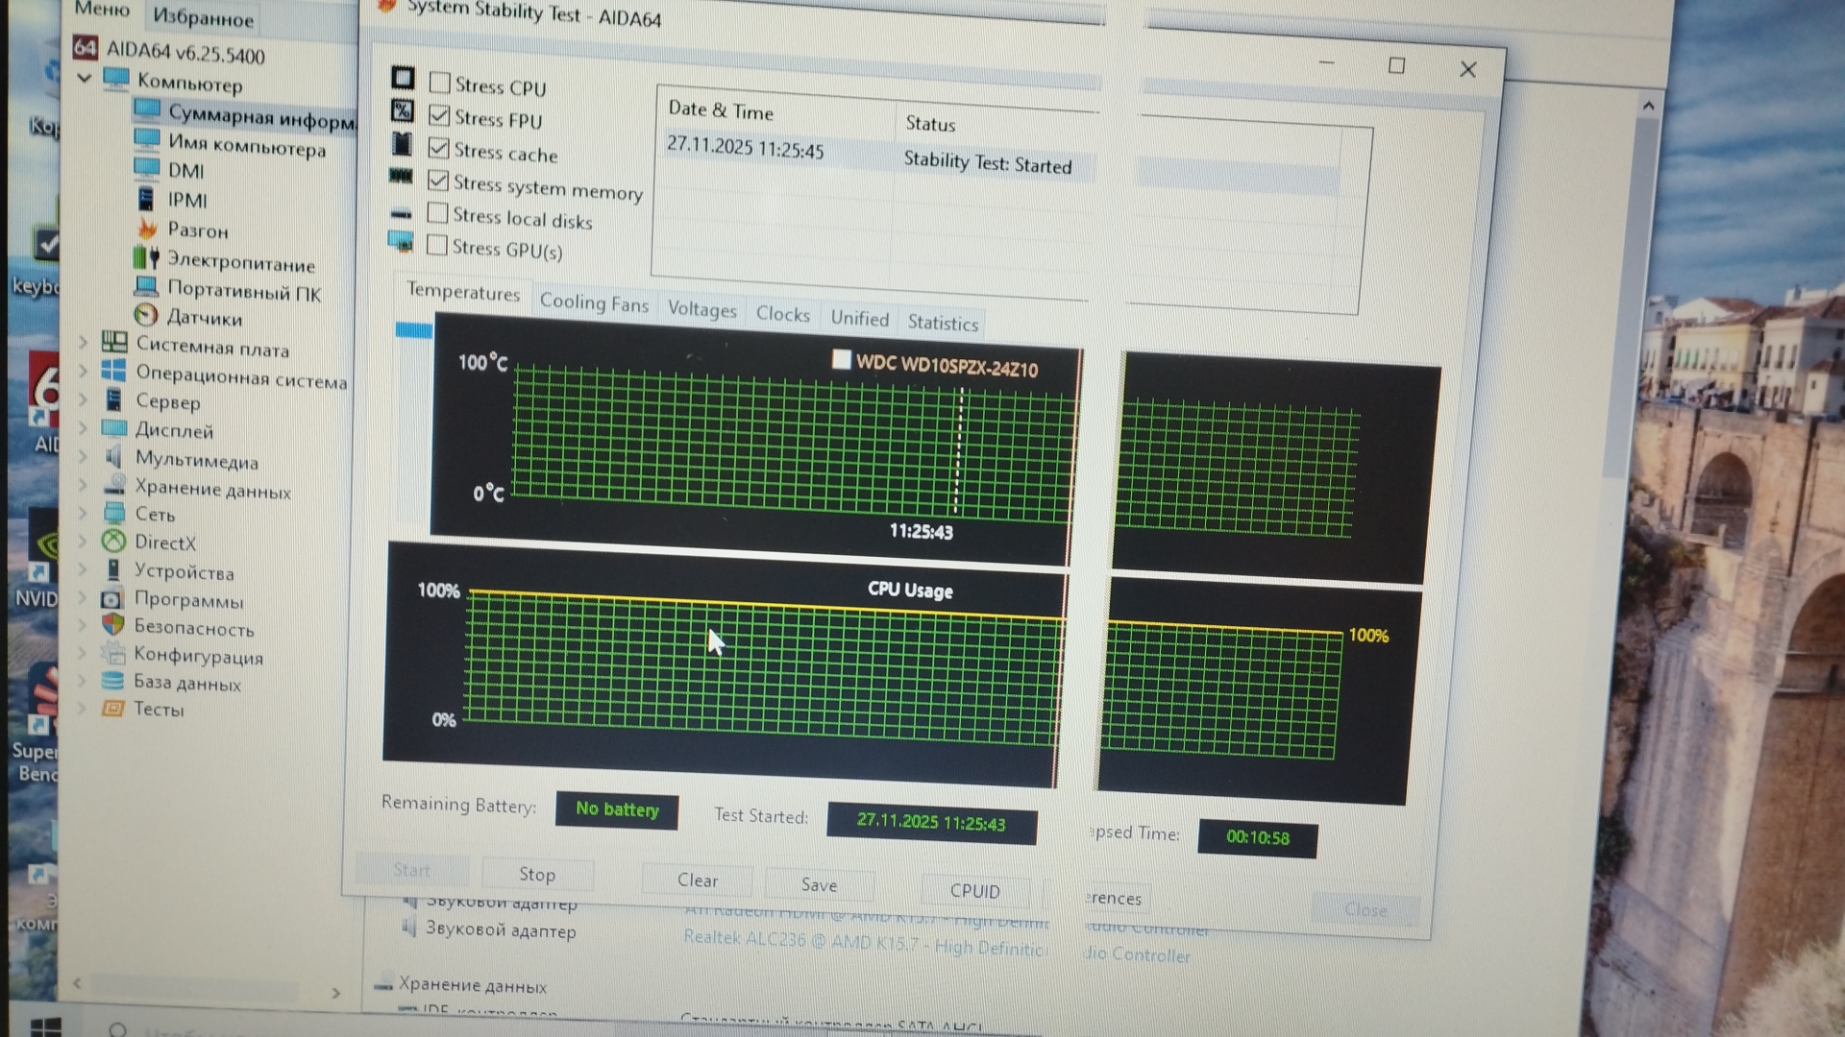Collapse the Компьютер tree node

coord(85,78)
